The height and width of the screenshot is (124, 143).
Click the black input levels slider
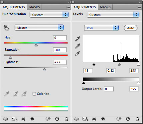pos(94,64)
